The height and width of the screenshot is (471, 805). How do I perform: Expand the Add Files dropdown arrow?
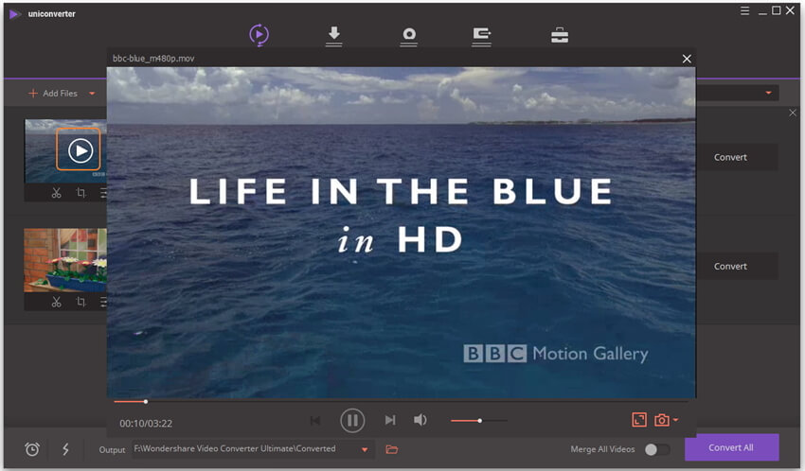pyautogui.click(x=92, y=94)
